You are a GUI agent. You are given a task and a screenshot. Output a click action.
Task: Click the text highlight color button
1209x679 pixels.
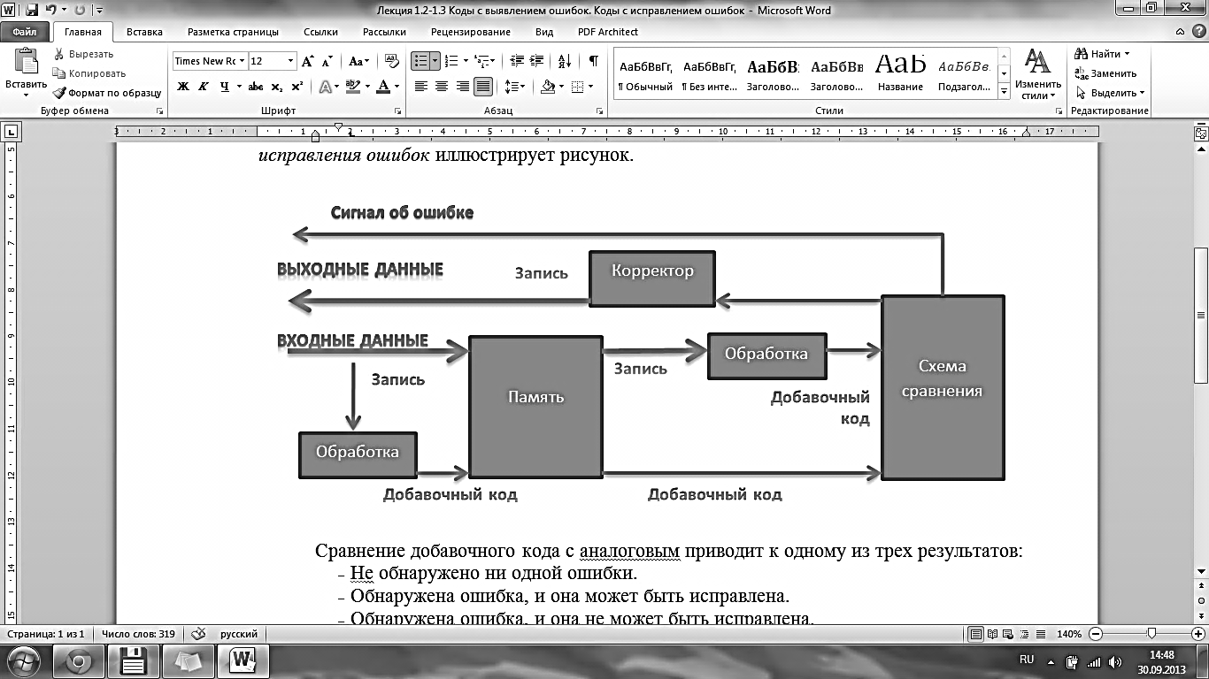click(x=352, y=87)
